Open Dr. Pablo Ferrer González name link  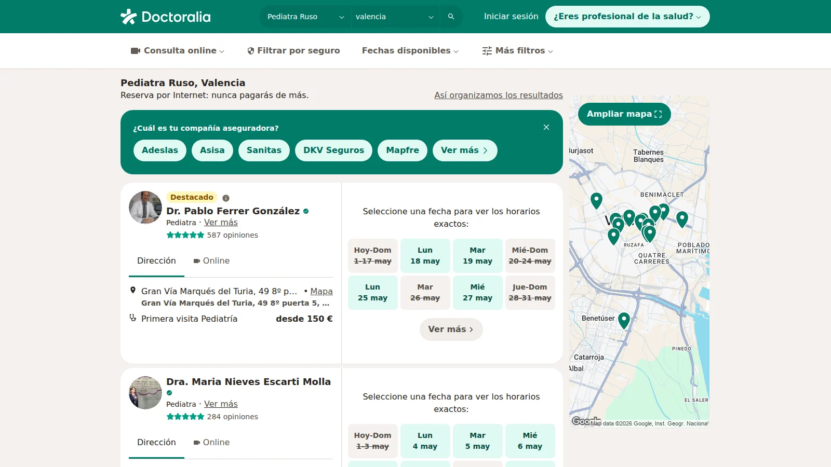click(x=233, y=211)
